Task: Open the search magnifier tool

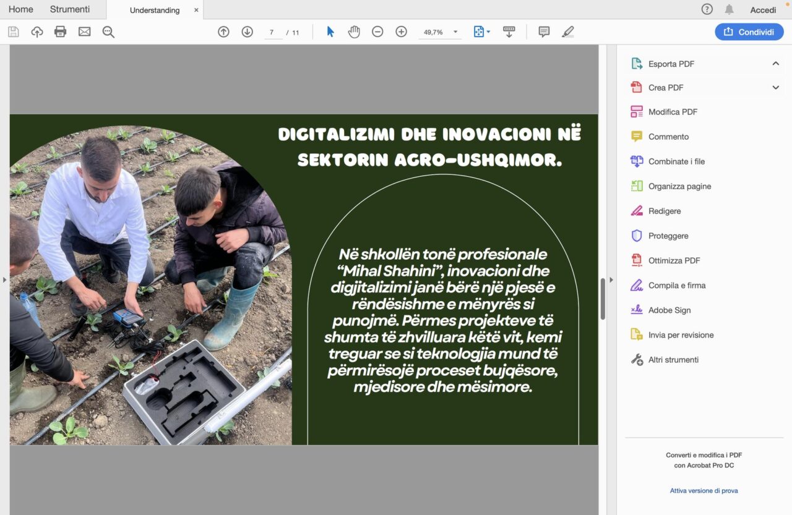Action: pos(108,32)
